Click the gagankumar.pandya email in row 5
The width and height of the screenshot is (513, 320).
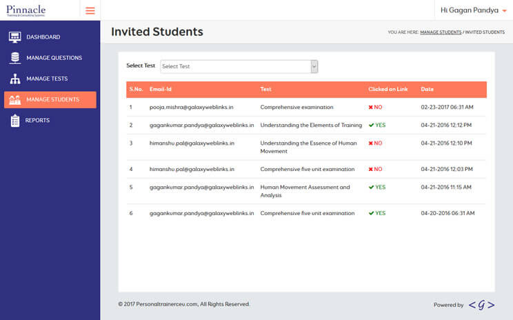(201, 187)
